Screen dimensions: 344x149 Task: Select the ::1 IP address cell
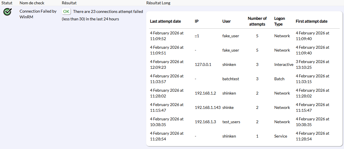[x=197, y=36]
